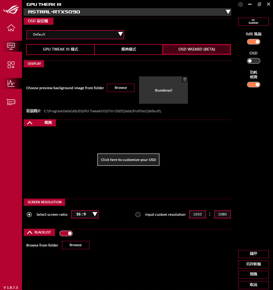The height and width of the screenshot is (290, 273).
Task: Click the 取消 cancel button
Action: click(253, 285)
